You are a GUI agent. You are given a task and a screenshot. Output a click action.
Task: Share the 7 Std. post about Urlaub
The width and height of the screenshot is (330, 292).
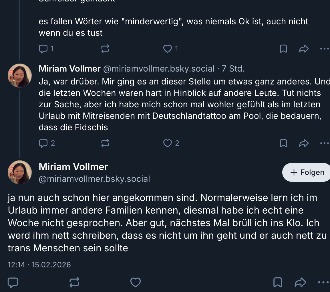point(304,143)
